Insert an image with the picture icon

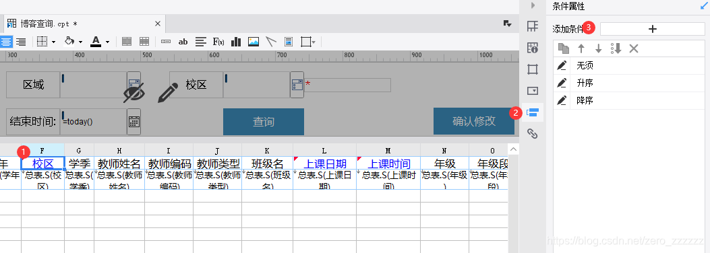(x=253, y=42)
